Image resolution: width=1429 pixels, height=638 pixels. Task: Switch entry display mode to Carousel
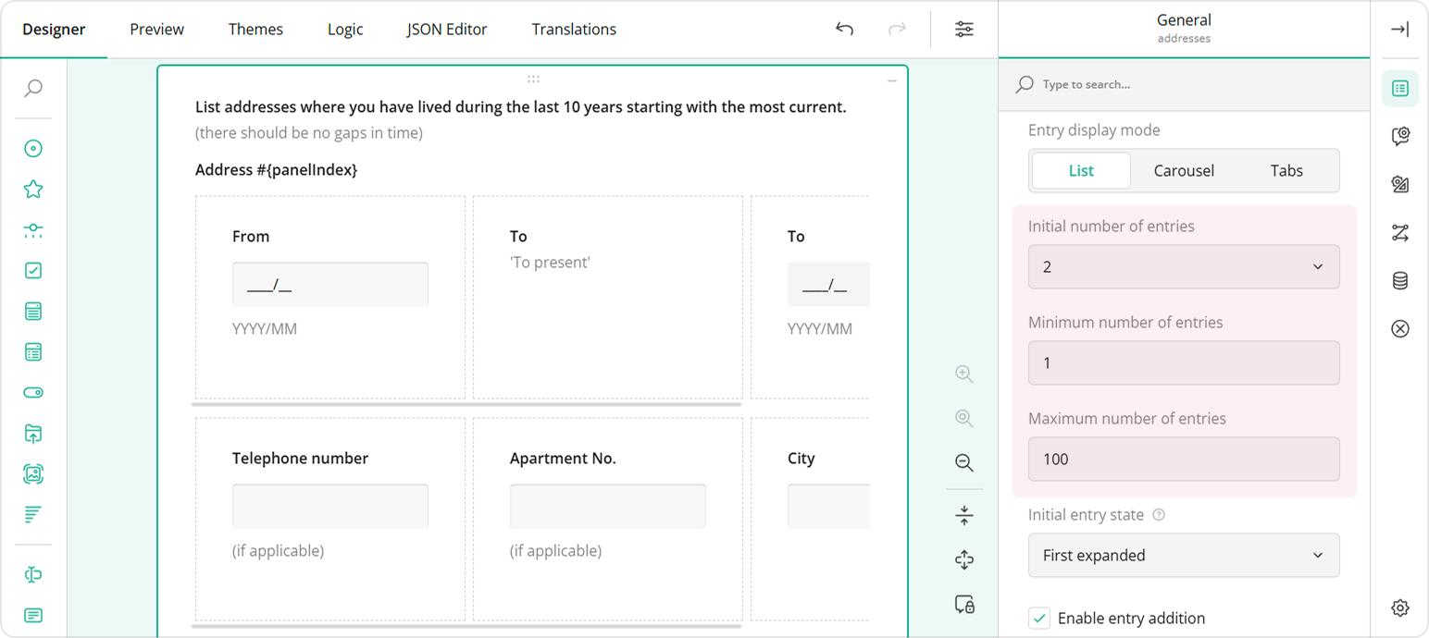click(x=1184, y=170)
